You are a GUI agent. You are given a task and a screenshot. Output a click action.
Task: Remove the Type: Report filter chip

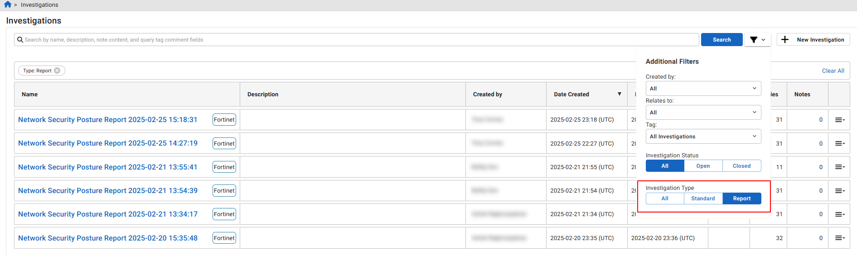(x=57, y=71)
